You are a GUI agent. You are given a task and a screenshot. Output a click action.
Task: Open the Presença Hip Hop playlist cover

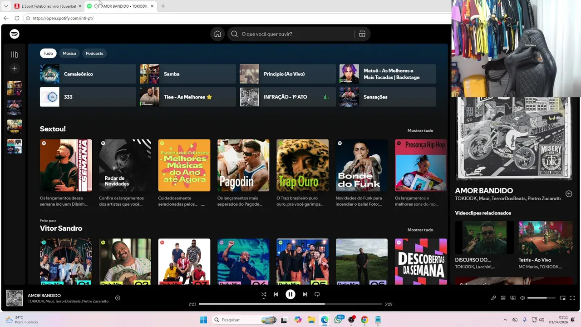click(421, 165)
